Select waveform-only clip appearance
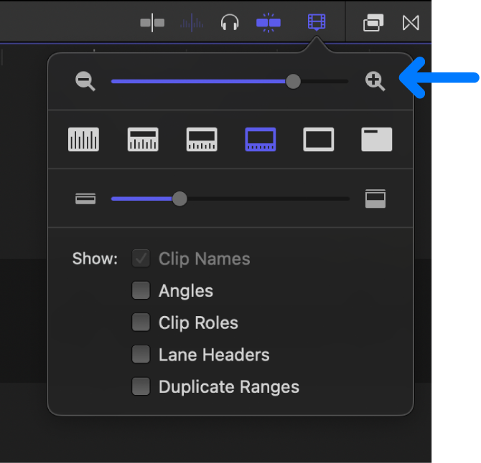The image size is (481, 463). coord(83,139)
